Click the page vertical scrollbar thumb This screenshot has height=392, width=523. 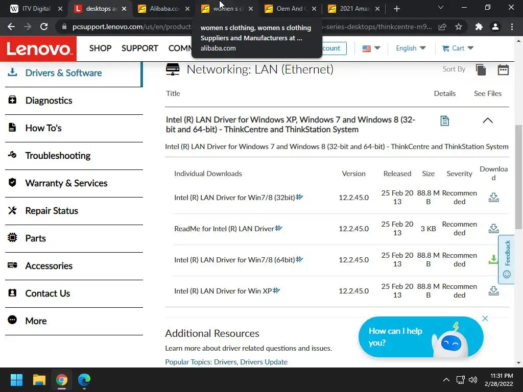[518, 177]
